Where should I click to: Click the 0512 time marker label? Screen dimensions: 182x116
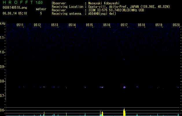pyautogui.click(x=37, y=25)
